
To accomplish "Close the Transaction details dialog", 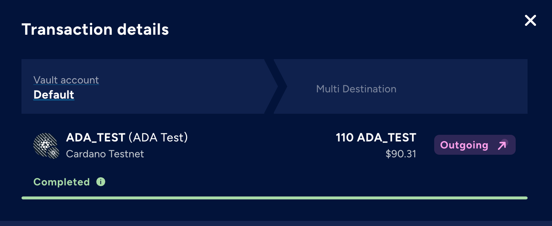I will (530, 21).
